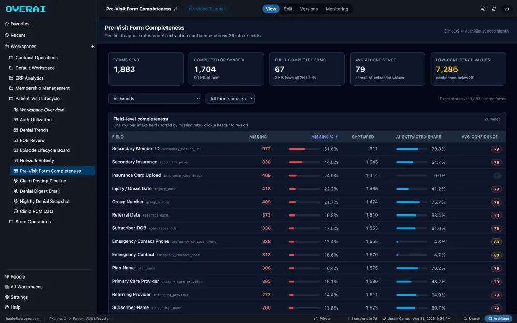Viewport: 517px width, 323px height.
Task: Open Search in the status bar
Action: tap(472, 319)
